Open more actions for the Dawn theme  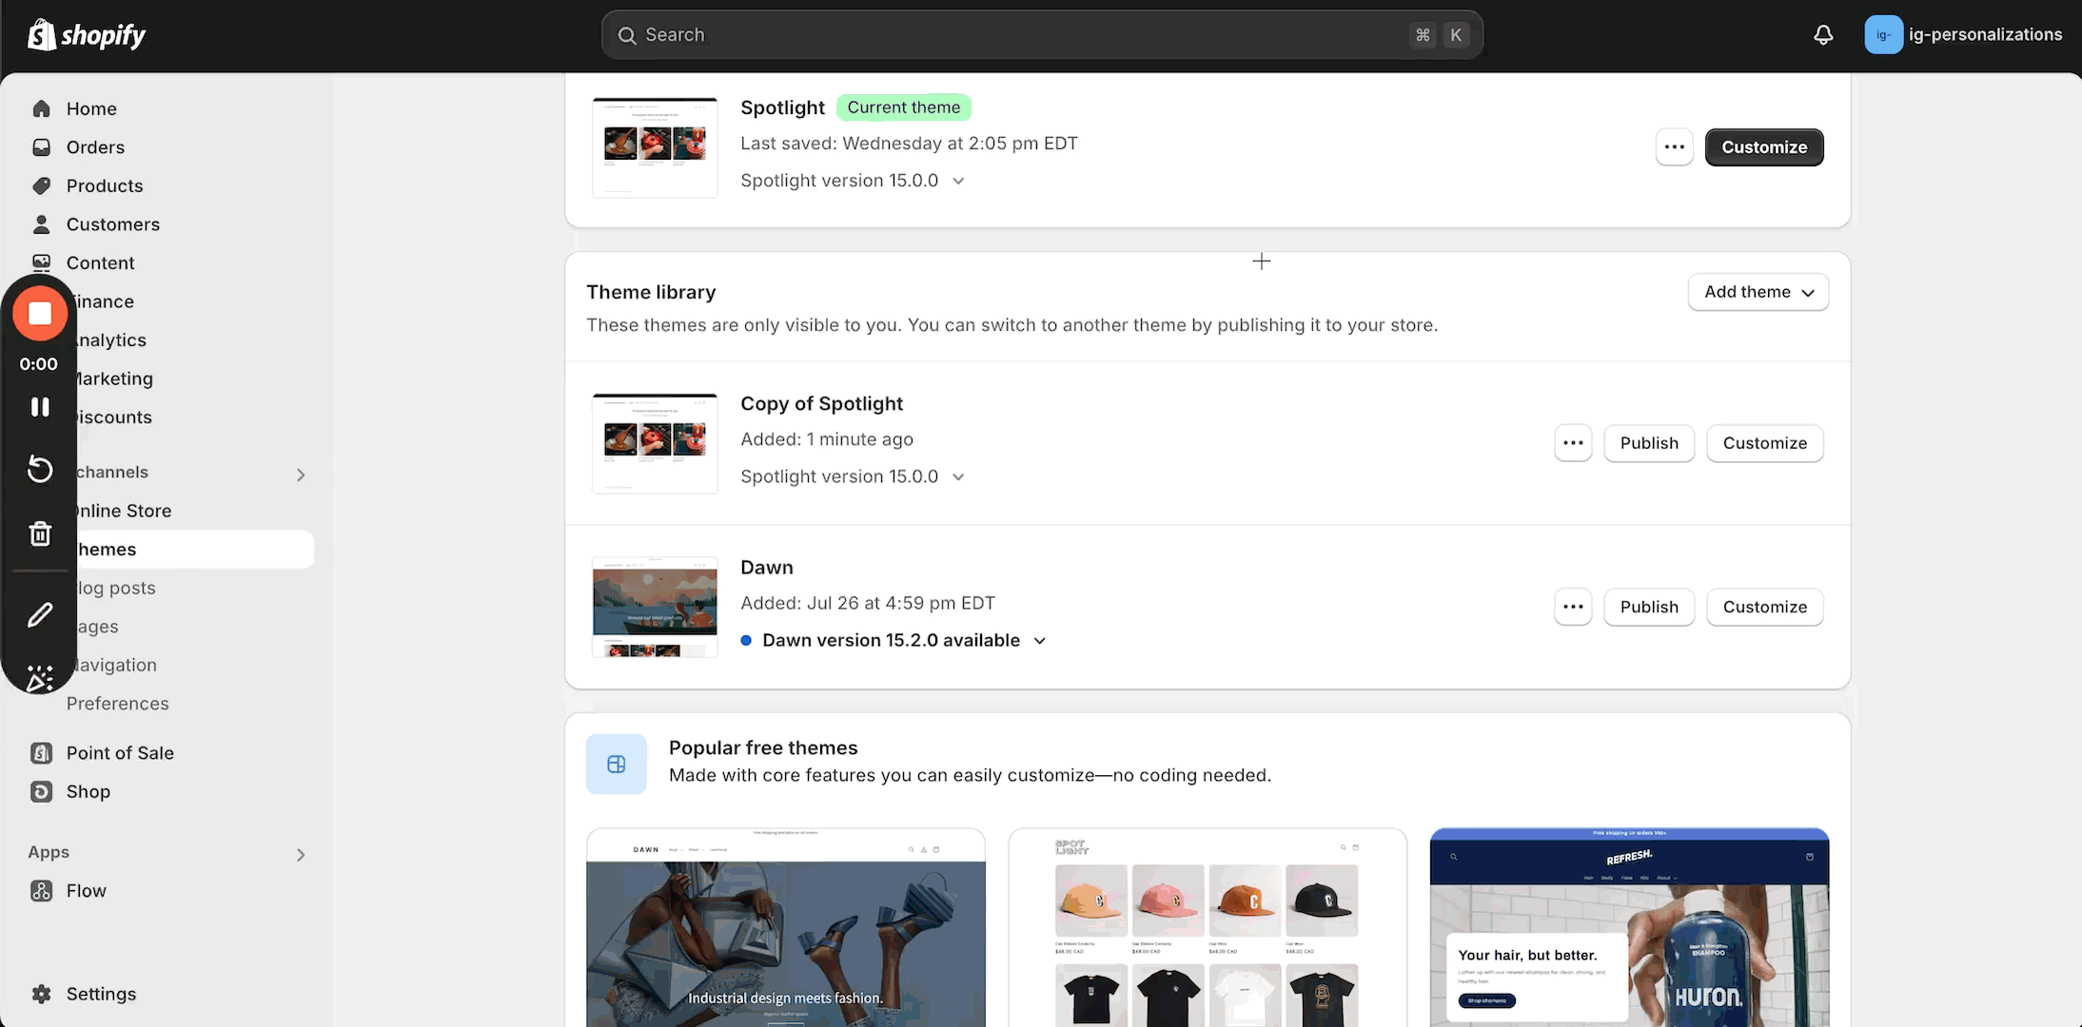click(x=1573, y=607)
